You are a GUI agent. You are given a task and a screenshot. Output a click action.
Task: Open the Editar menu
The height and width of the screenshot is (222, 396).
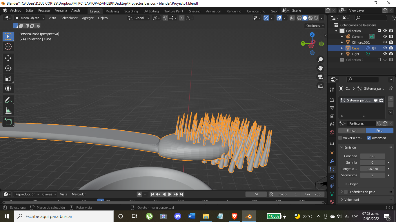click(x=30, y=10)
